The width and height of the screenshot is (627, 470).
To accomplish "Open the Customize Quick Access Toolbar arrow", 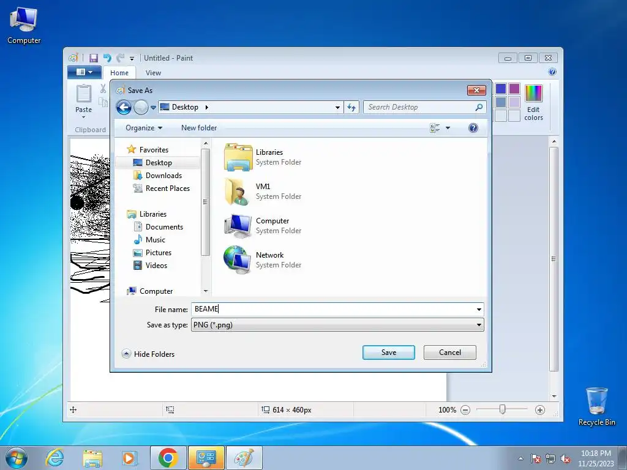I will pos(132,59).
